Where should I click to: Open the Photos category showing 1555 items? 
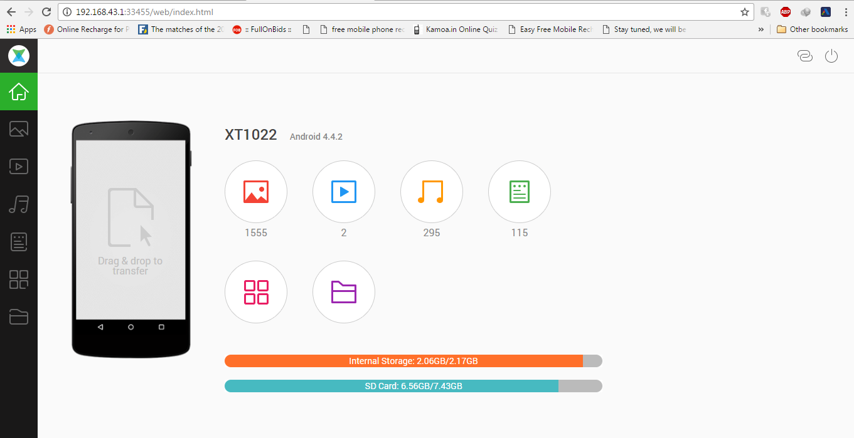pyautogui.click(x=256, y=192)
